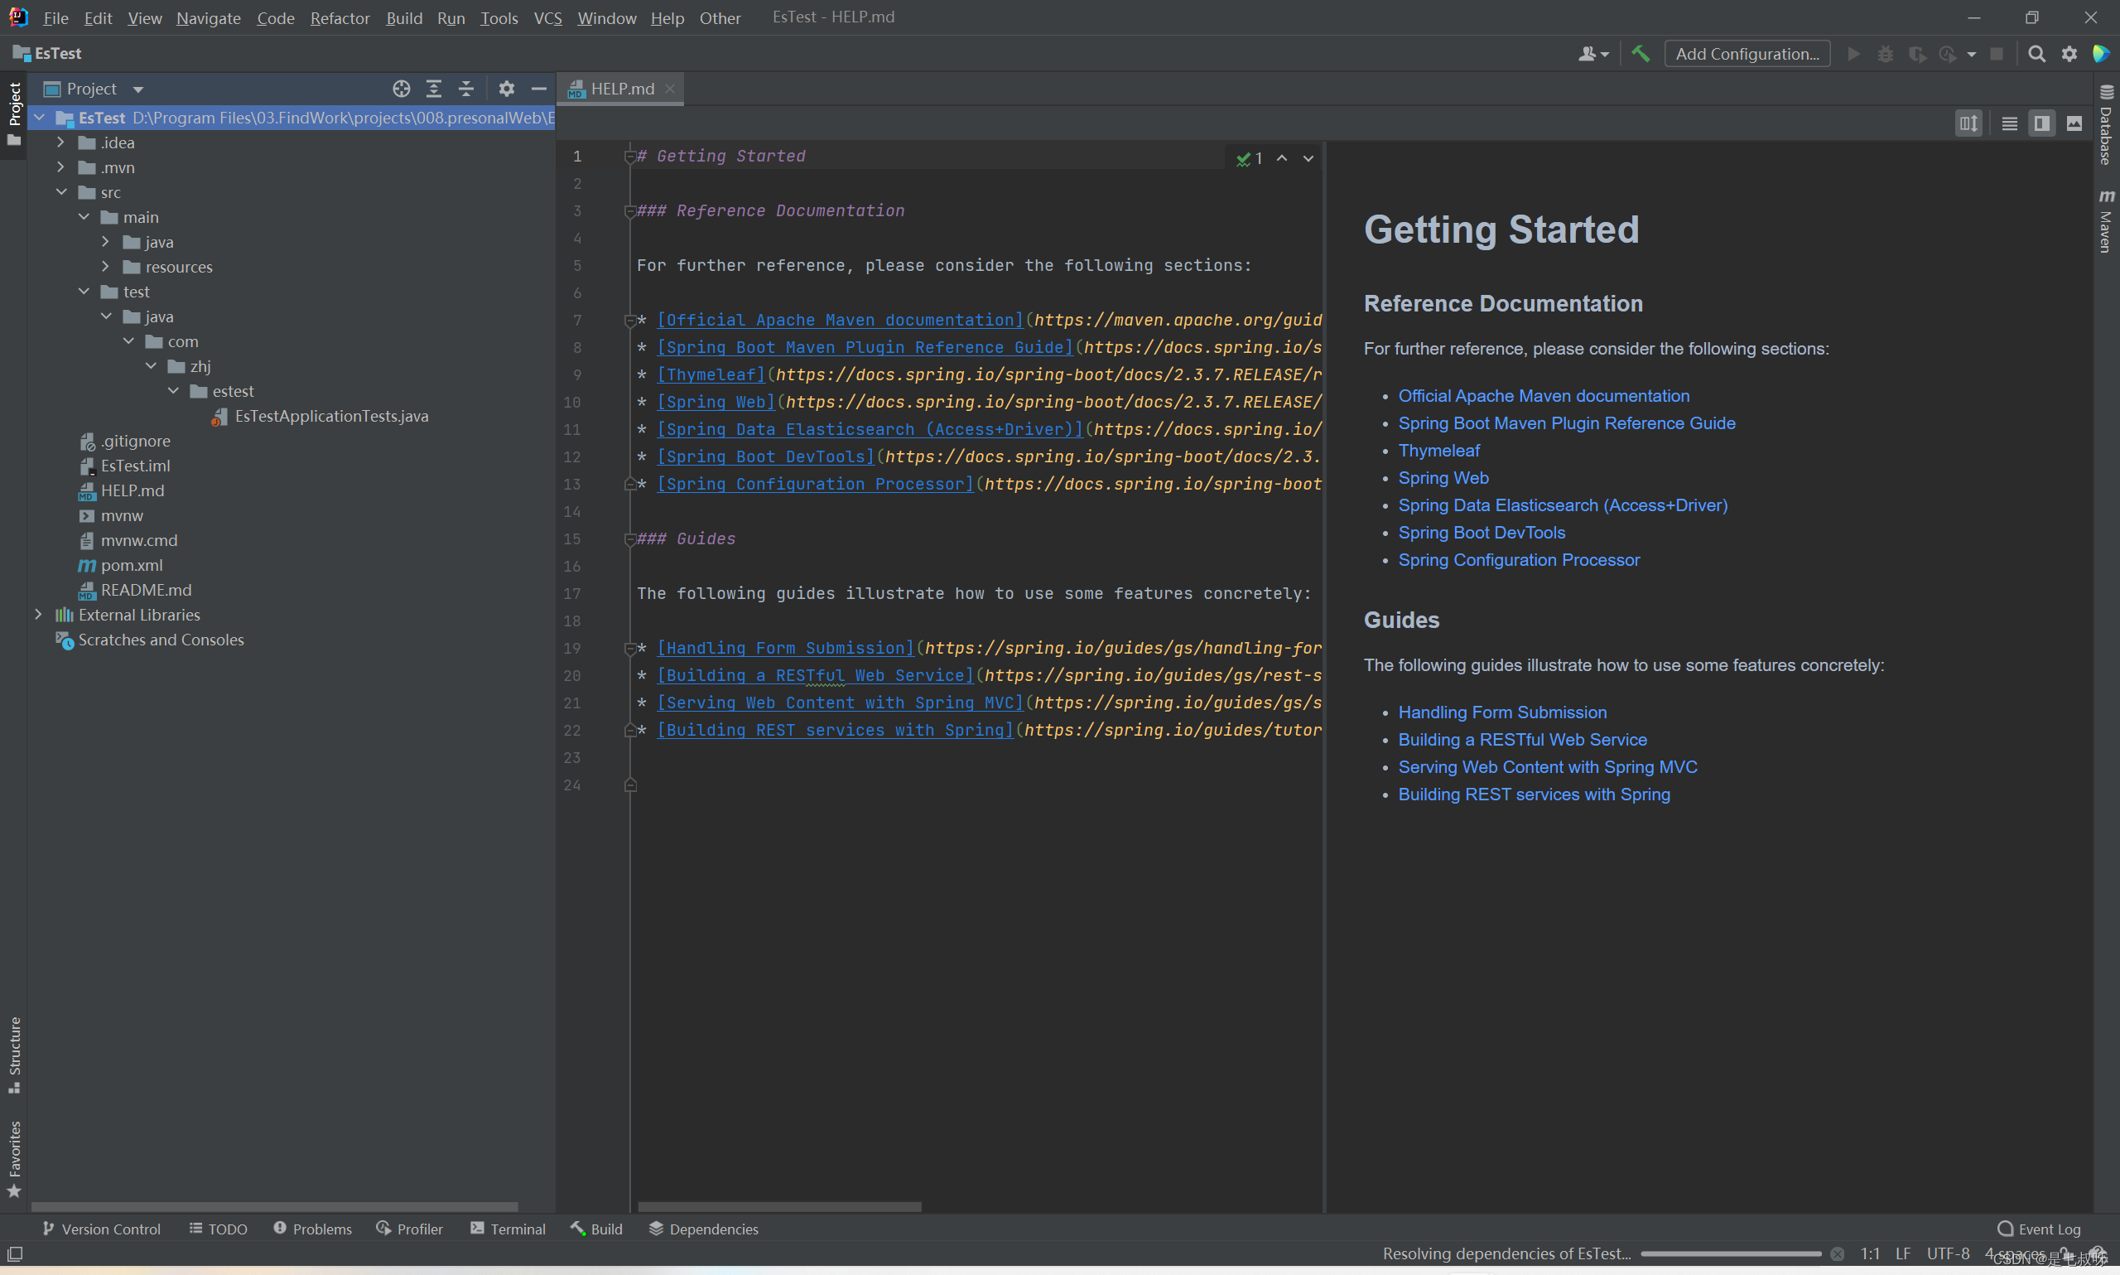
Task: Open the Maven side tool window
Action: pyautogui.click(x=2105, y=222)
